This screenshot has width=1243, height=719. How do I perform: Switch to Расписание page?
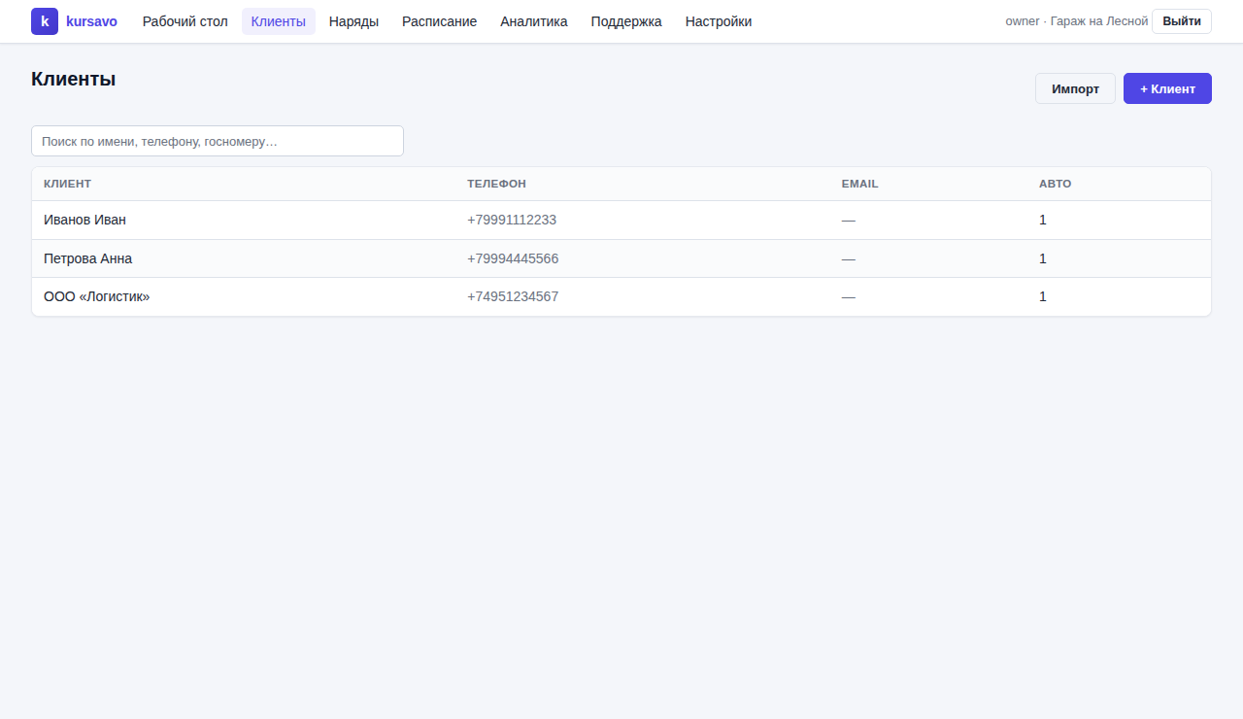click(x=440, y=21)
